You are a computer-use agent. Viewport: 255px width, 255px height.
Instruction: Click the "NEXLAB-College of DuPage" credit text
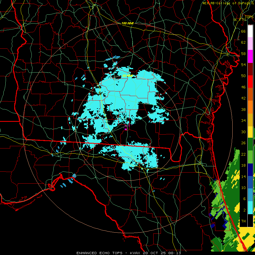[227, 3]
